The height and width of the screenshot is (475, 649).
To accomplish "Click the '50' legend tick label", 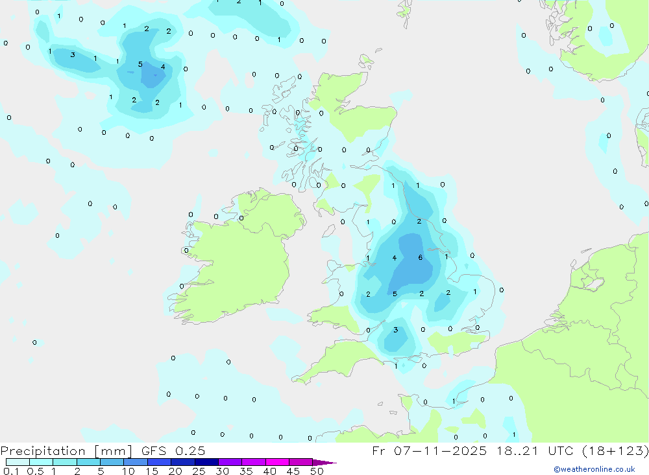I will 317,471.
